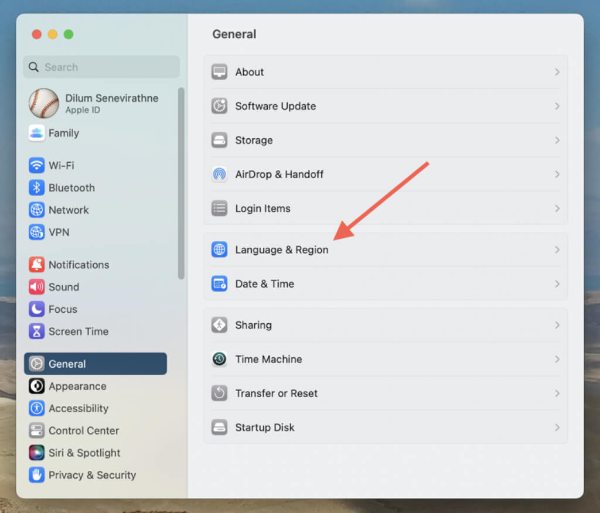
Task: Click the Date & Time row chevron
Action: tap(557, 283)
